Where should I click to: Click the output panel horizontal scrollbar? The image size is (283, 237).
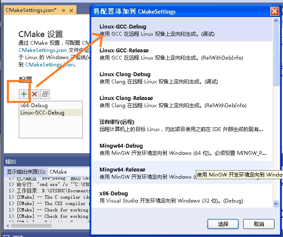click(x=31, y=226)
